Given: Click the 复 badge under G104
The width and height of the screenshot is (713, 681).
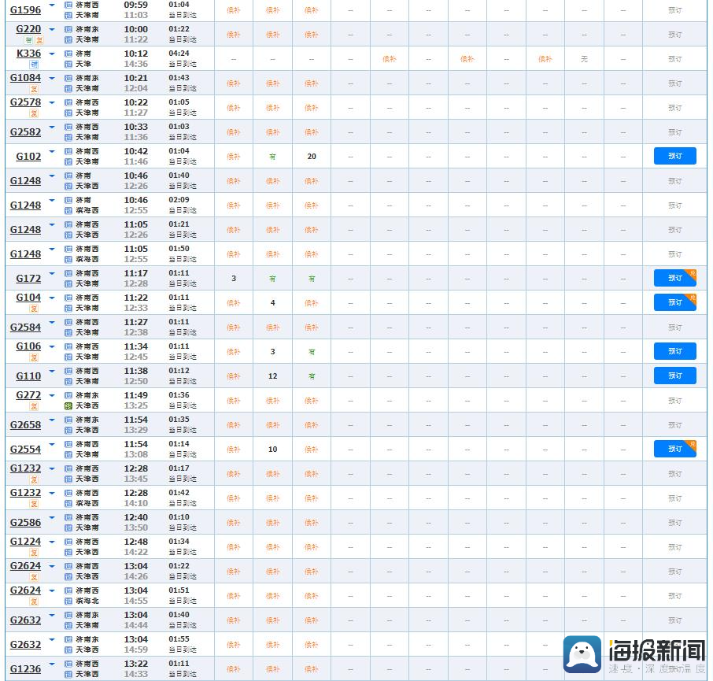Looking at the screenshot, I should pyautogui.click(x=34, y=309).
